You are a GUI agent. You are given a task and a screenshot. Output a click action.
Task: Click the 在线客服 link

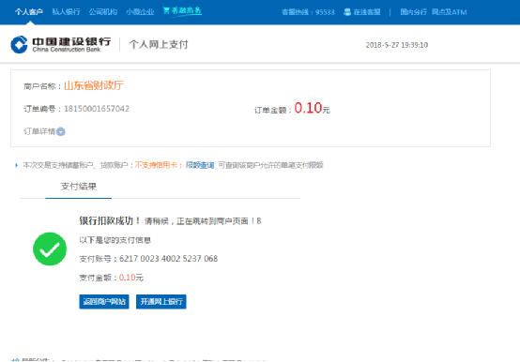(367, 12)
